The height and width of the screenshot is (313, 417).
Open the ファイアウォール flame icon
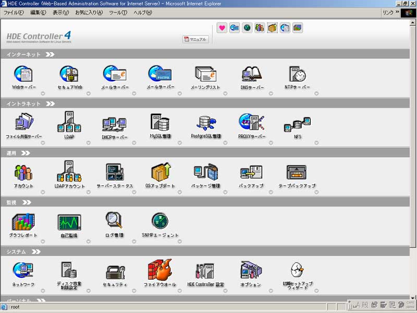(160, 270)
